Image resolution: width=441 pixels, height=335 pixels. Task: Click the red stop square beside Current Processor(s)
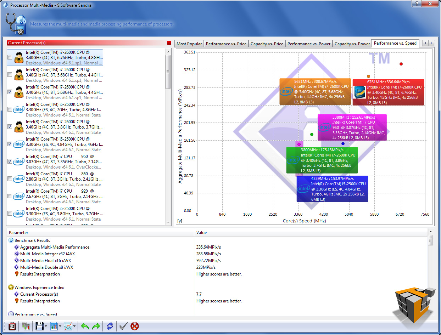pyautogui.click(x=169, y=43)
